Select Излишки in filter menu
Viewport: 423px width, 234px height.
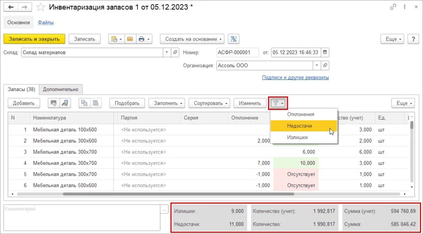click(x=304, y=138)
